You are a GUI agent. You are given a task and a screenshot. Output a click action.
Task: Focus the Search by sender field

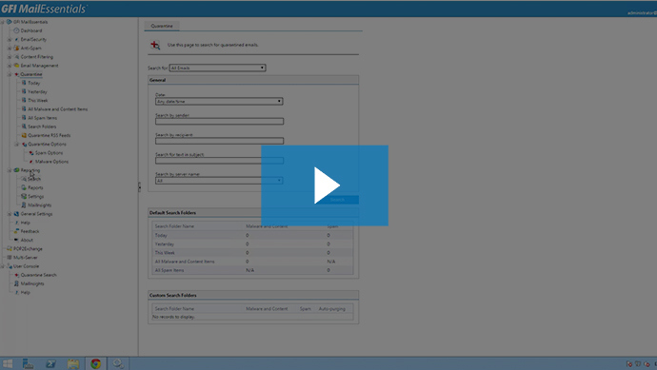[x=219, y=122]
